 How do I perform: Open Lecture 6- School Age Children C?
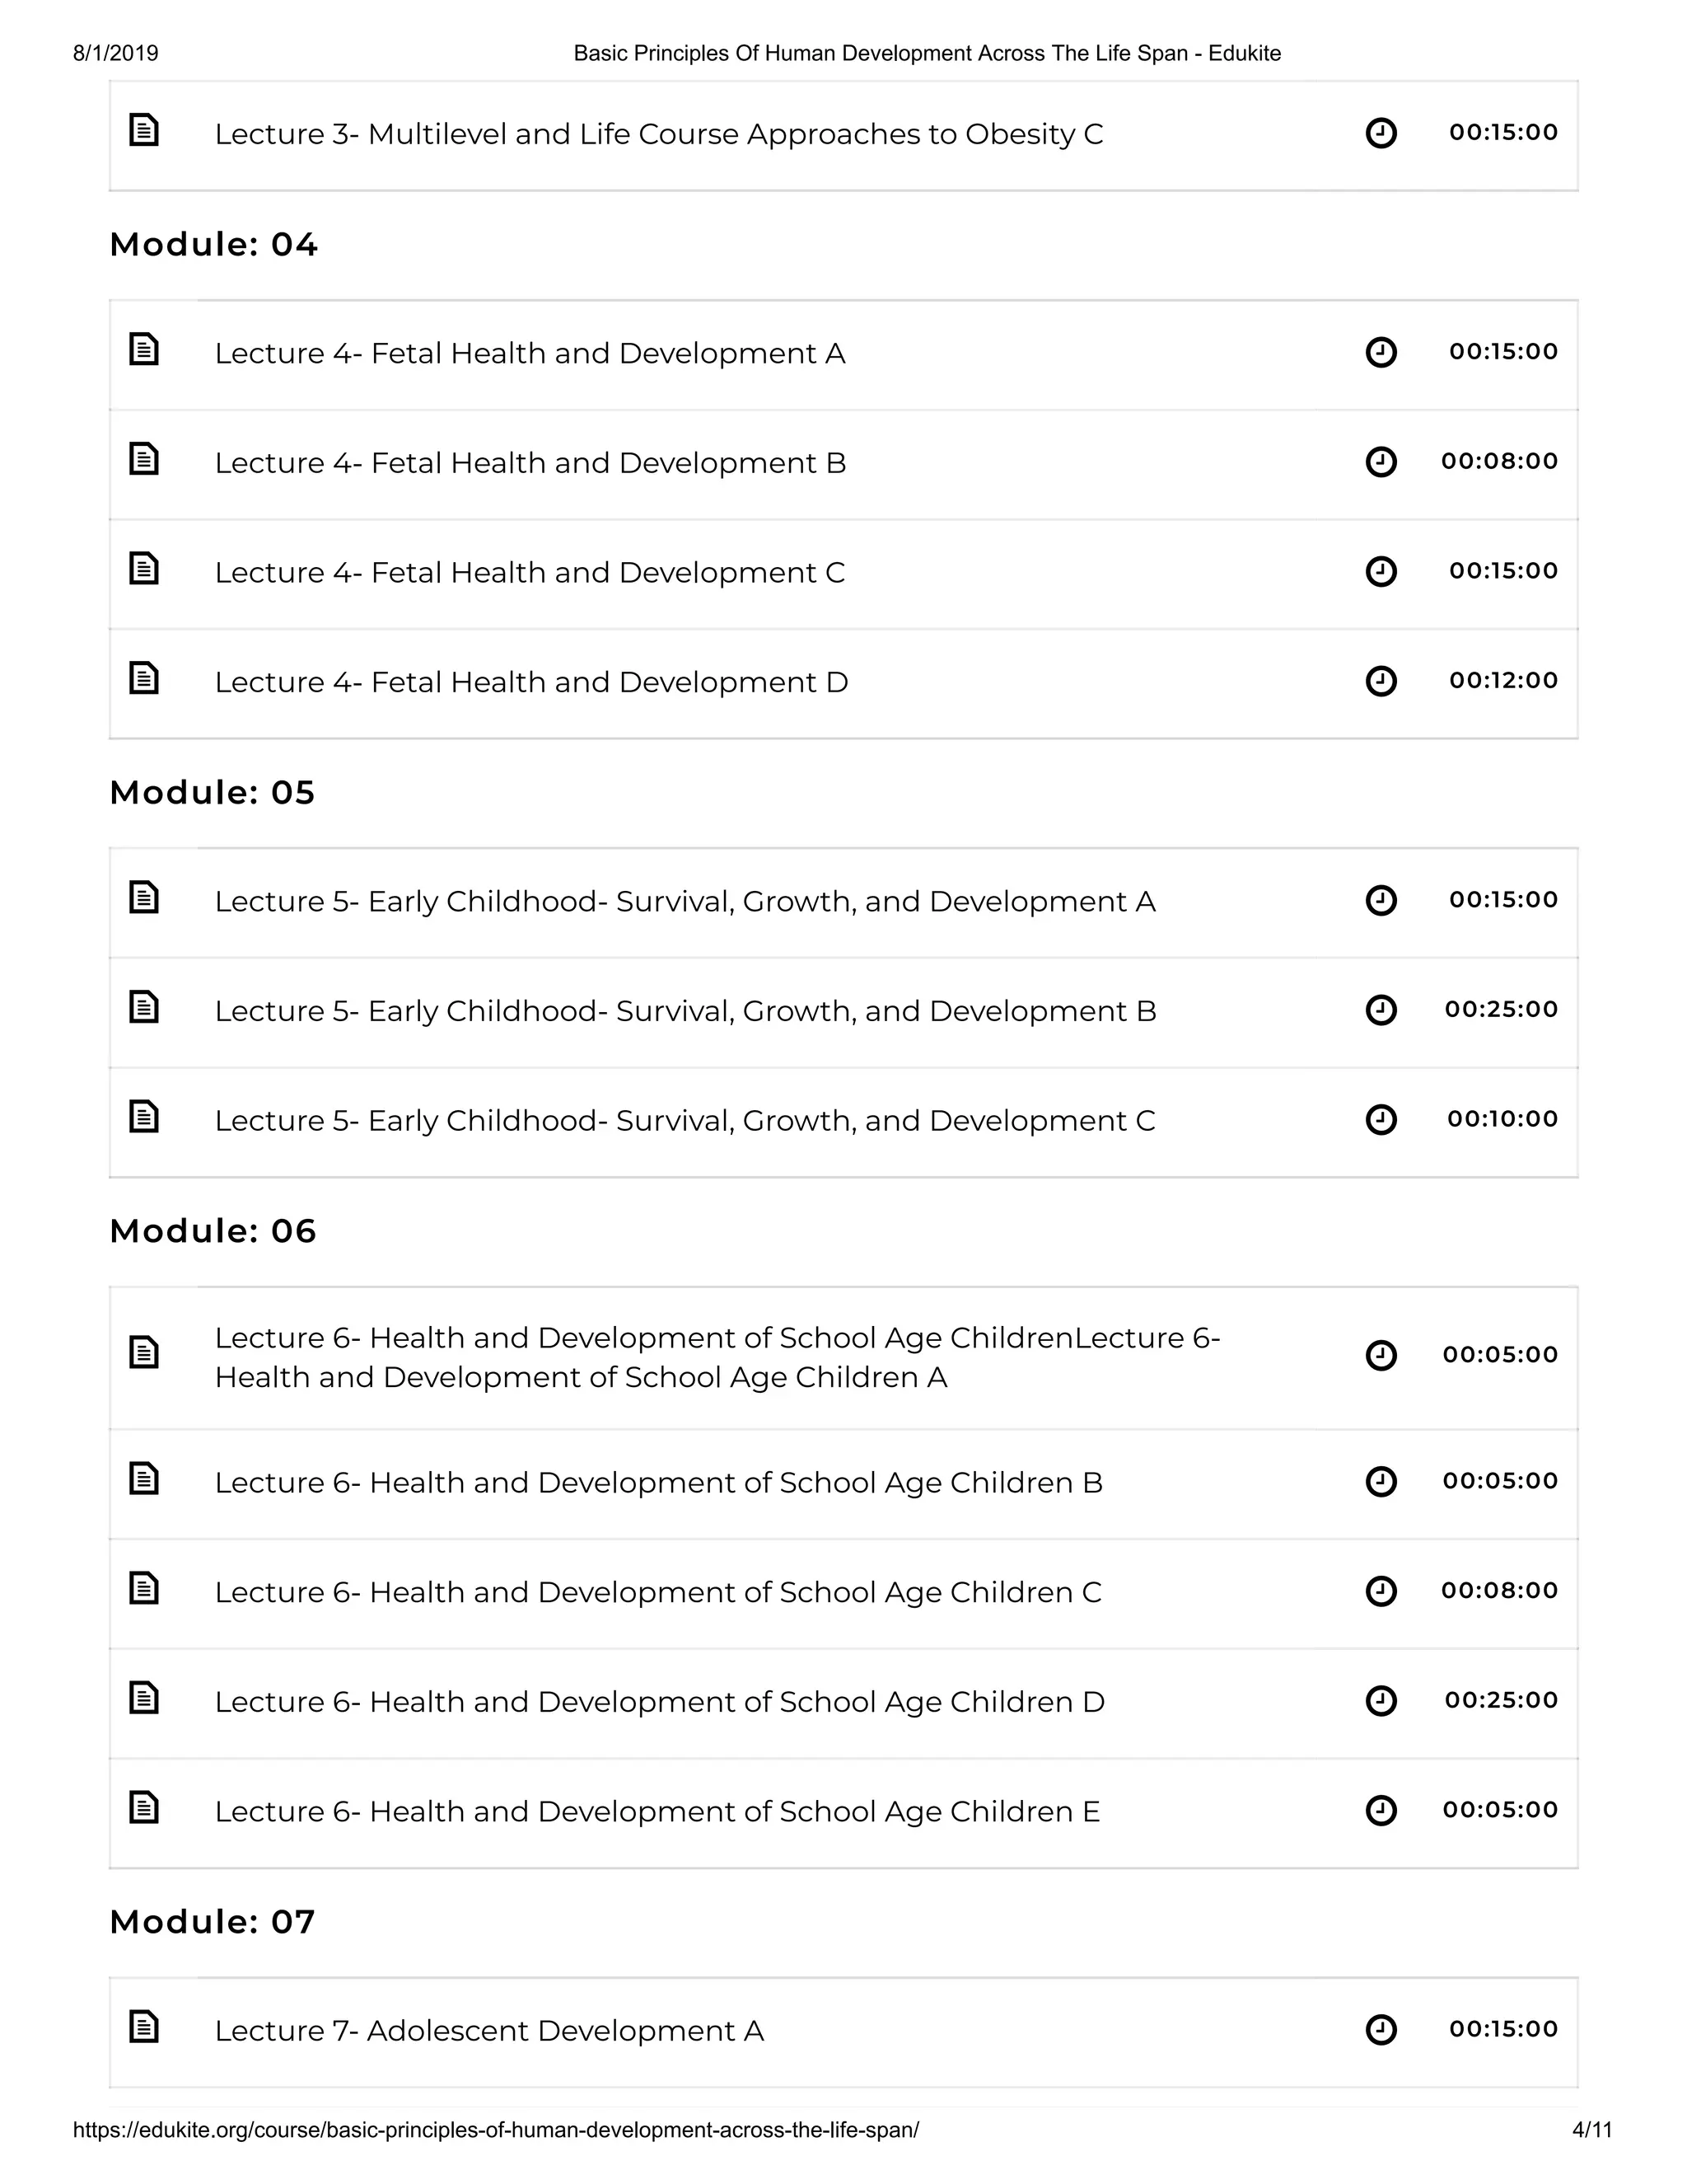[657, 1592]
